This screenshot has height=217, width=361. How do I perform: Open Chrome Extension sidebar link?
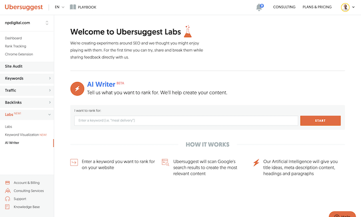(19, 54)
